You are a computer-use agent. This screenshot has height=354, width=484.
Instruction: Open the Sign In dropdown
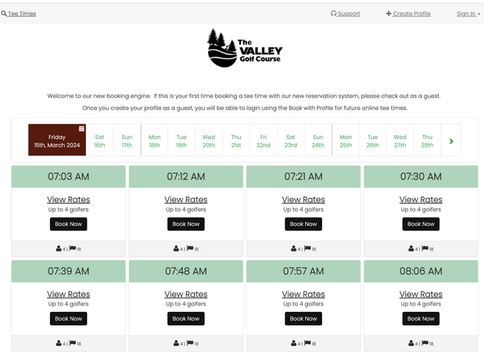pyautogui.click(x=468, y=13)
